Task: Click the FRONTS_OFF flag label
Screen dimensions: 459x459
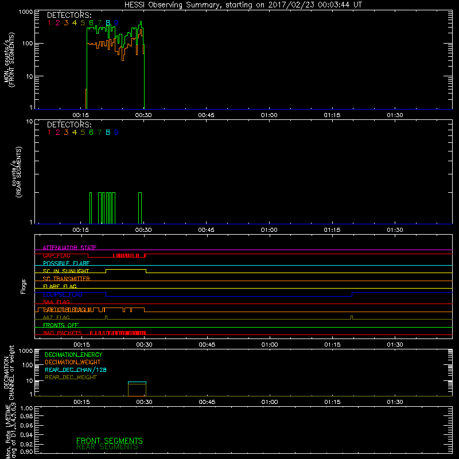Action: click(x=61, y=325)
